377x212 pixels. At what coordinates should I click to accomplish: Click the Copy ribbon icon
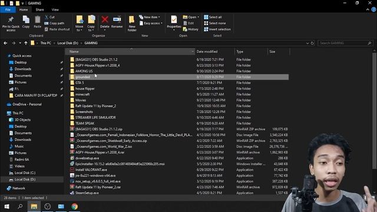(x=26, y=19)
